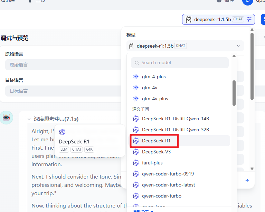This screenshot has height=212, width=265.
Task: Click the Ollama llama icon in header
Action: (x=189, y=19)
